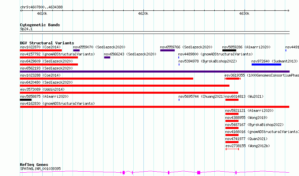This screenshot has height=176, width=299.
Task: Open nsv4489800 (gnomADStructuralVariants) label
Action: (x=215, y=54)
